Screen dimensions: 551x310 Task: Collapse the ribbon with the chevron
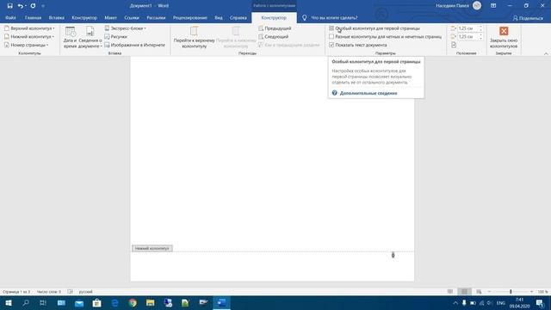click(x=546, y=53)
